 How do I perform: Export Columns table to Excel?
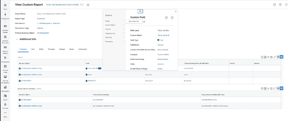click(x=262, y=57)
